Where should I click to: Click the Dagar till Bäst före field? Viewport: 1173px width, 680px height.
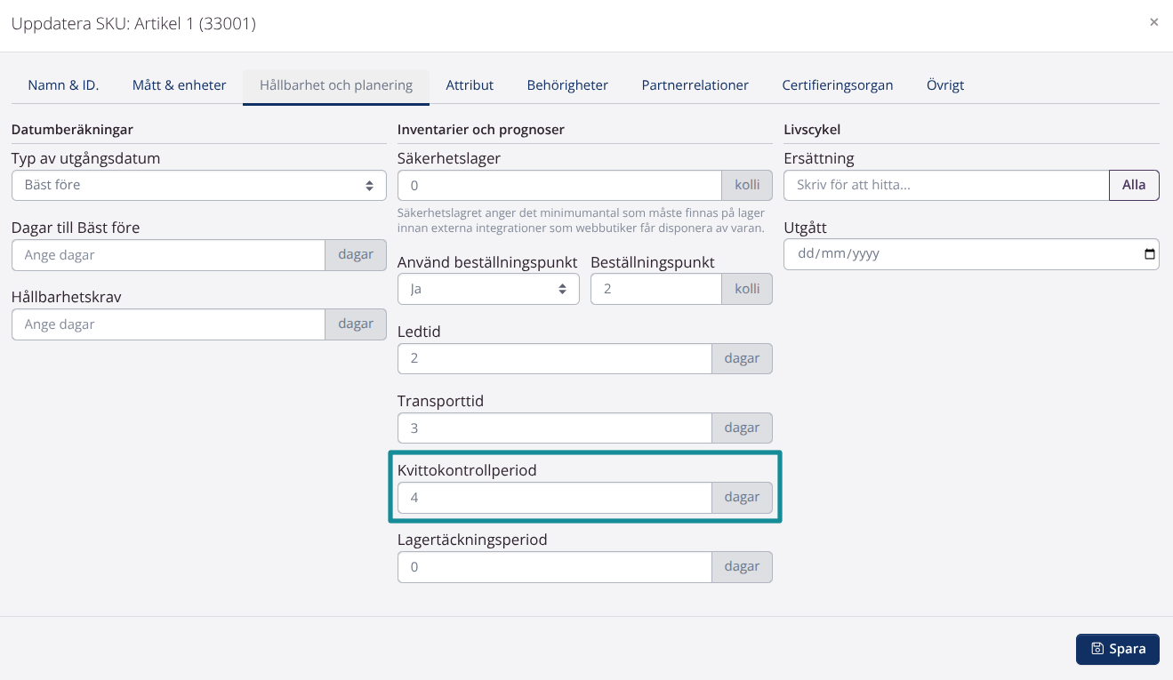(x=169, y=254)
